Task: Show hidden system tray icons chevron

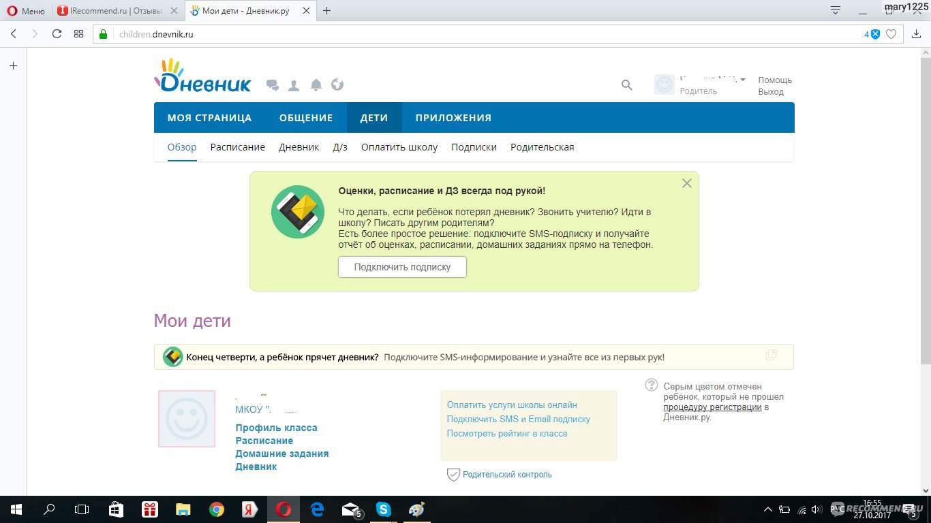Action: (767, 509)
